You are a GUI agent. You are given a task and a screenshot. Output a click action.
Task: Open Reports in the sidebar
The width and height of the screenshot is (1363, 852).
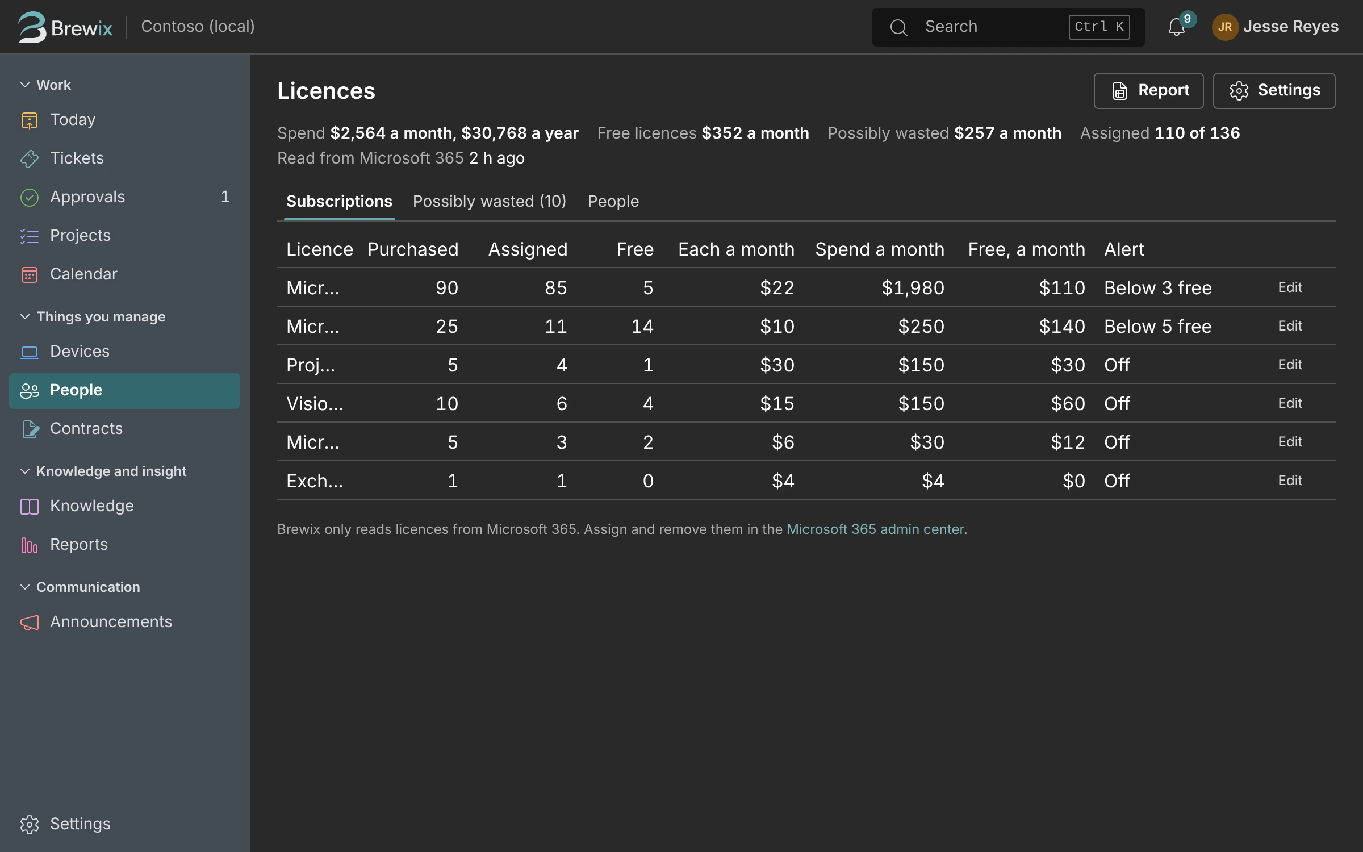(x=124, y=545)
